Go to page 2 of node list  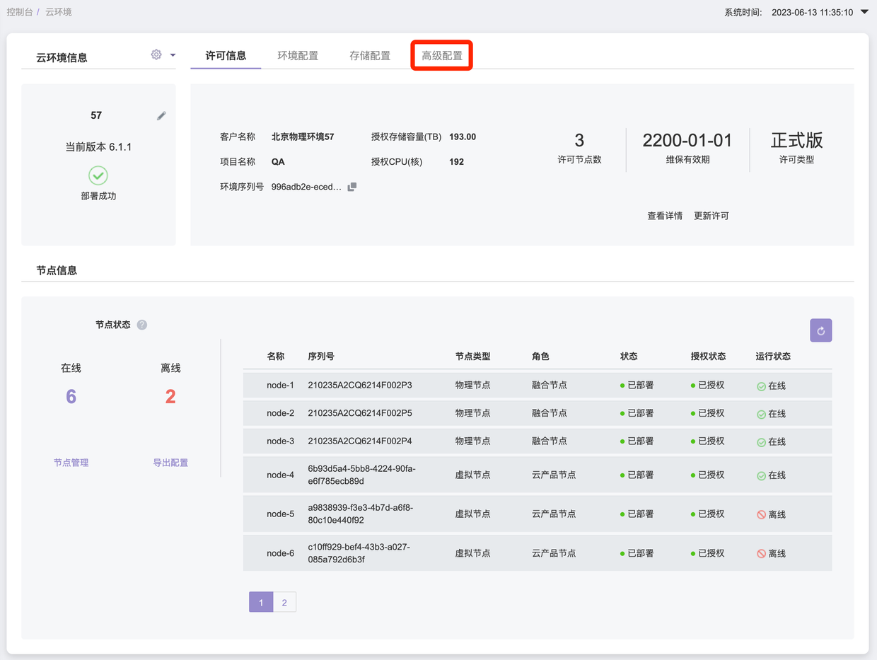pos(284,603)
